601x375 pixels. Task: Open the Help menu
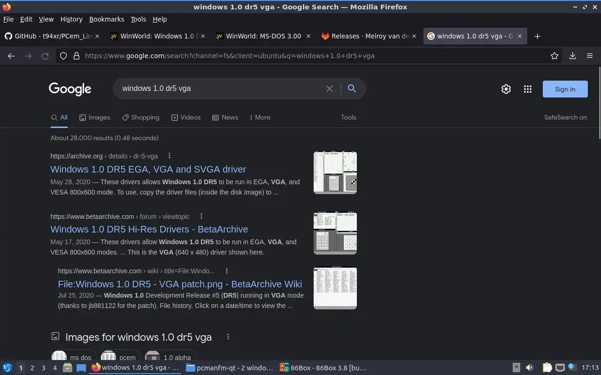tap(160, 19)
